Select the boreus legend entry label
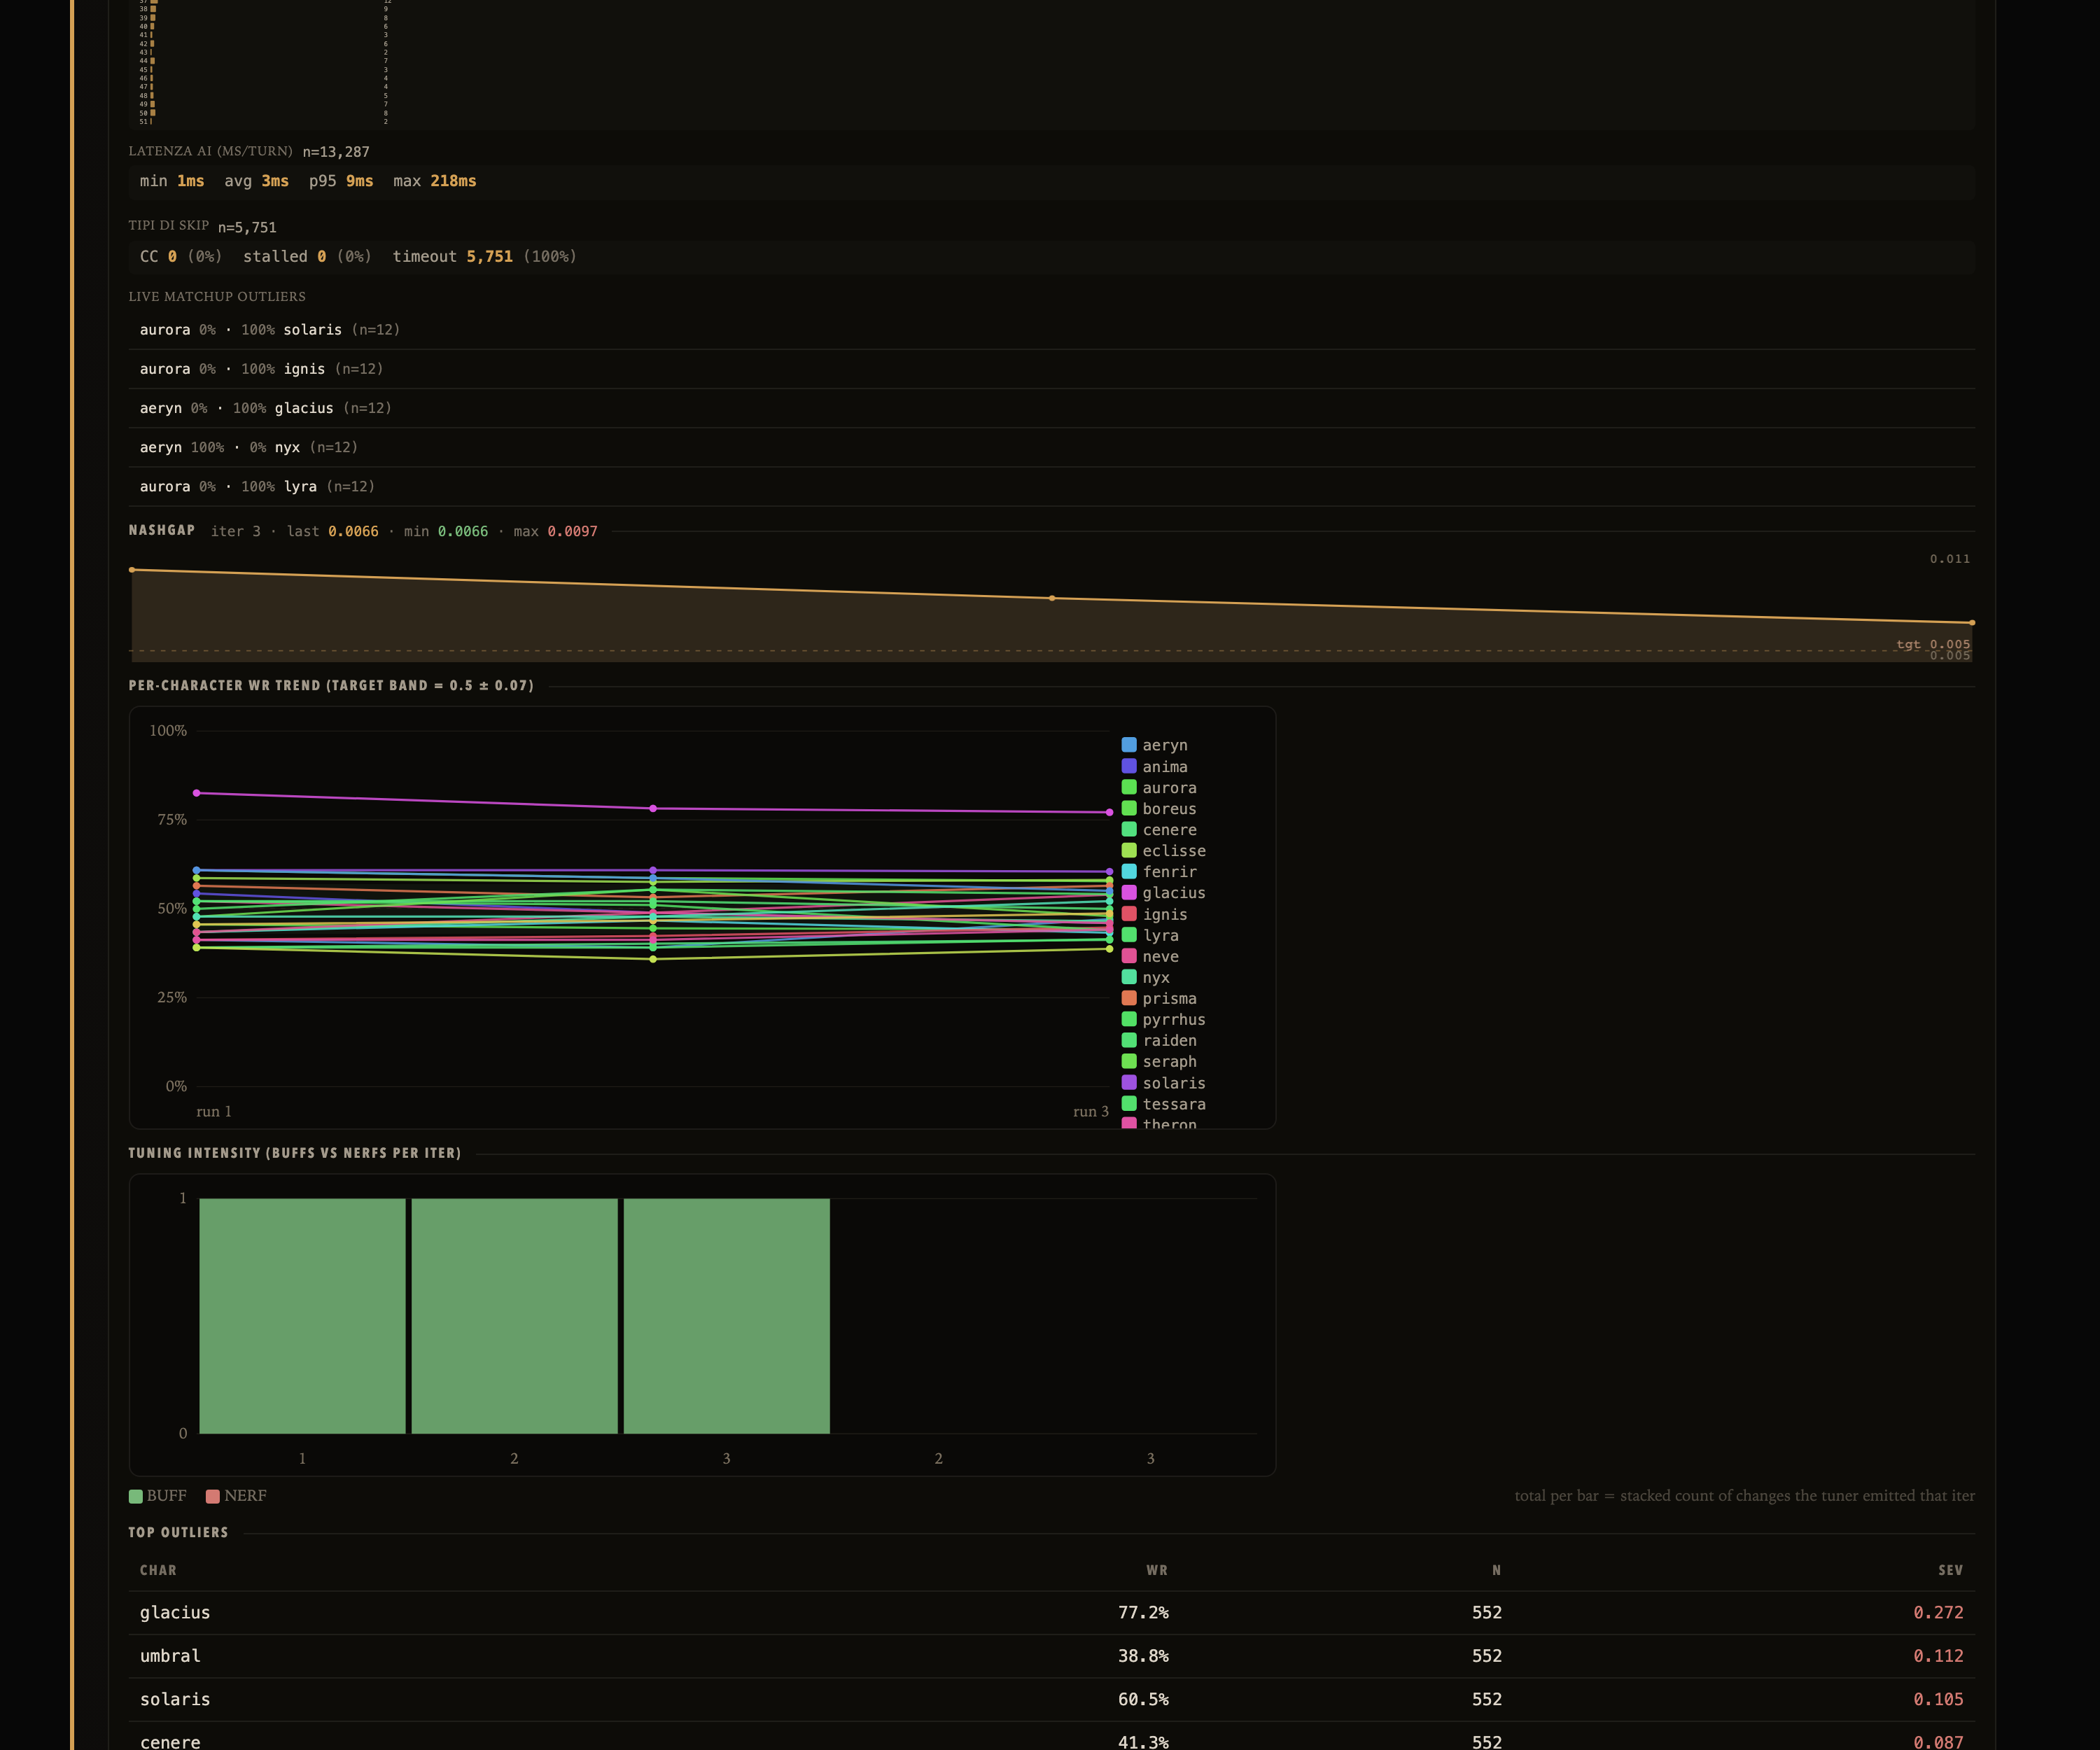Viewport: 2100px width, 1750px height. (x=1169, y=809)
